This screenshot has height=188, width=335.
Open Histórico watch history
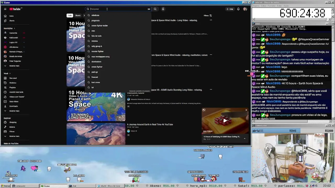tap(13, 83)
